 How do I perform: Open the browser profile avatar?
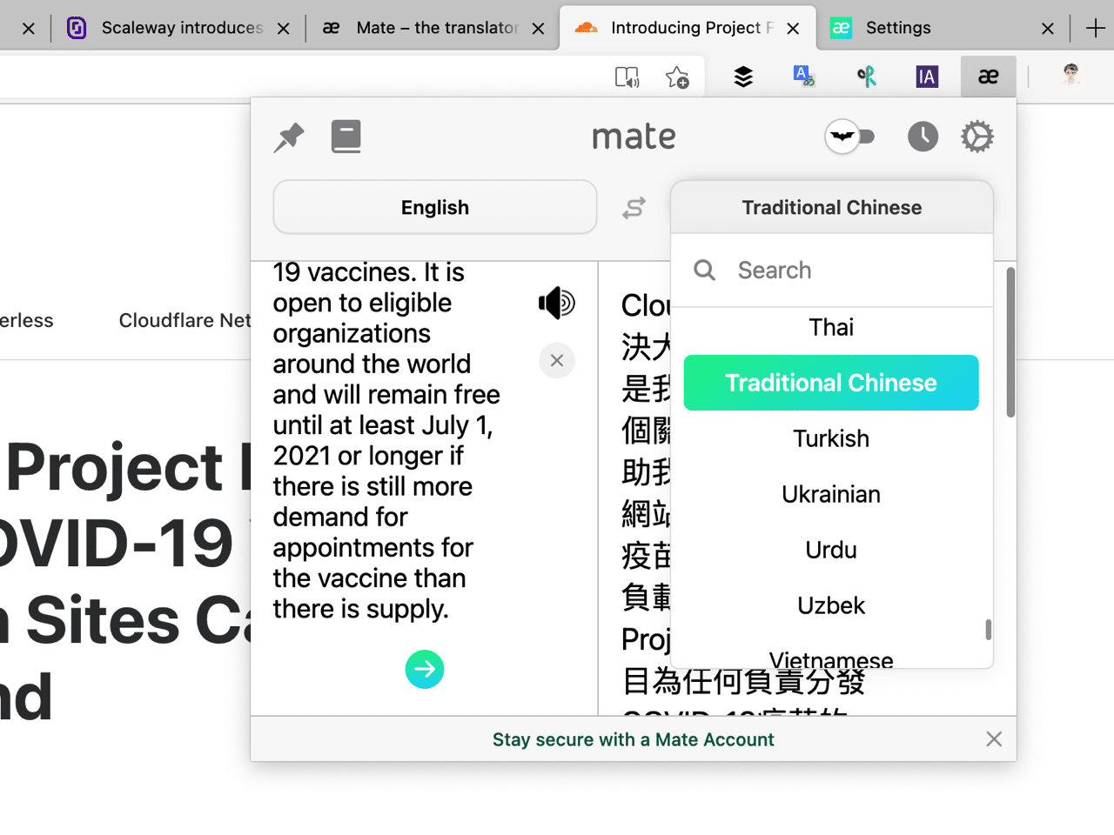pos(1071,76)
